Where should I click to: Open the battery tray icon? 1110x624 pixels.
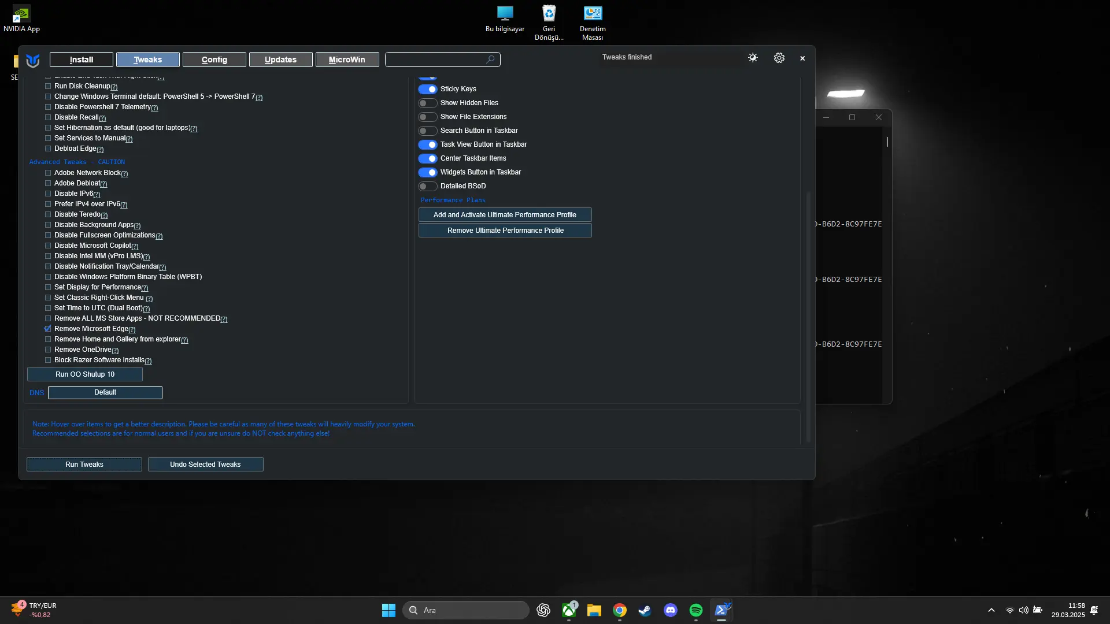pyautogui.click(x=1038, y=610)
